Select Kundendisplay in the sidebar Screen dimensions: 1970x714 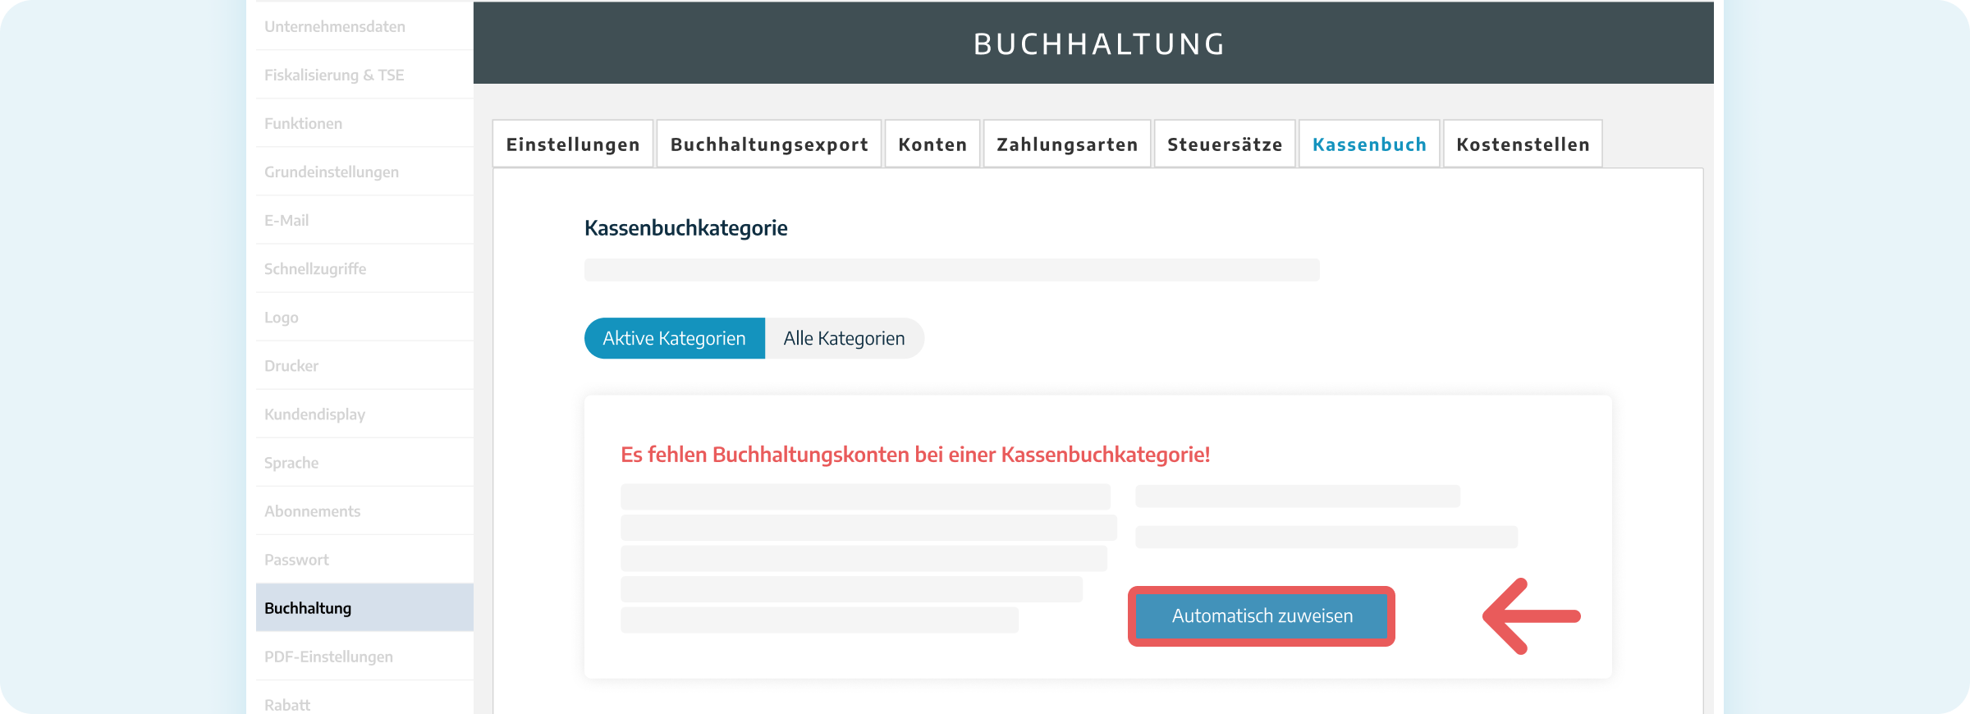coord(364,414)
